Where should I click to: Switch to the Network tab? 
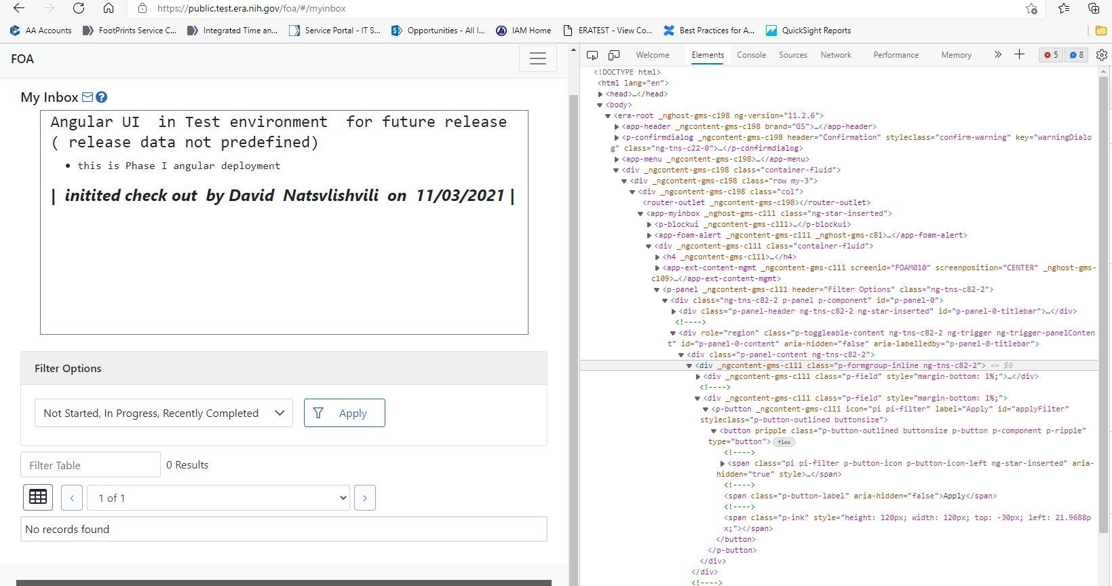[835, 55]
